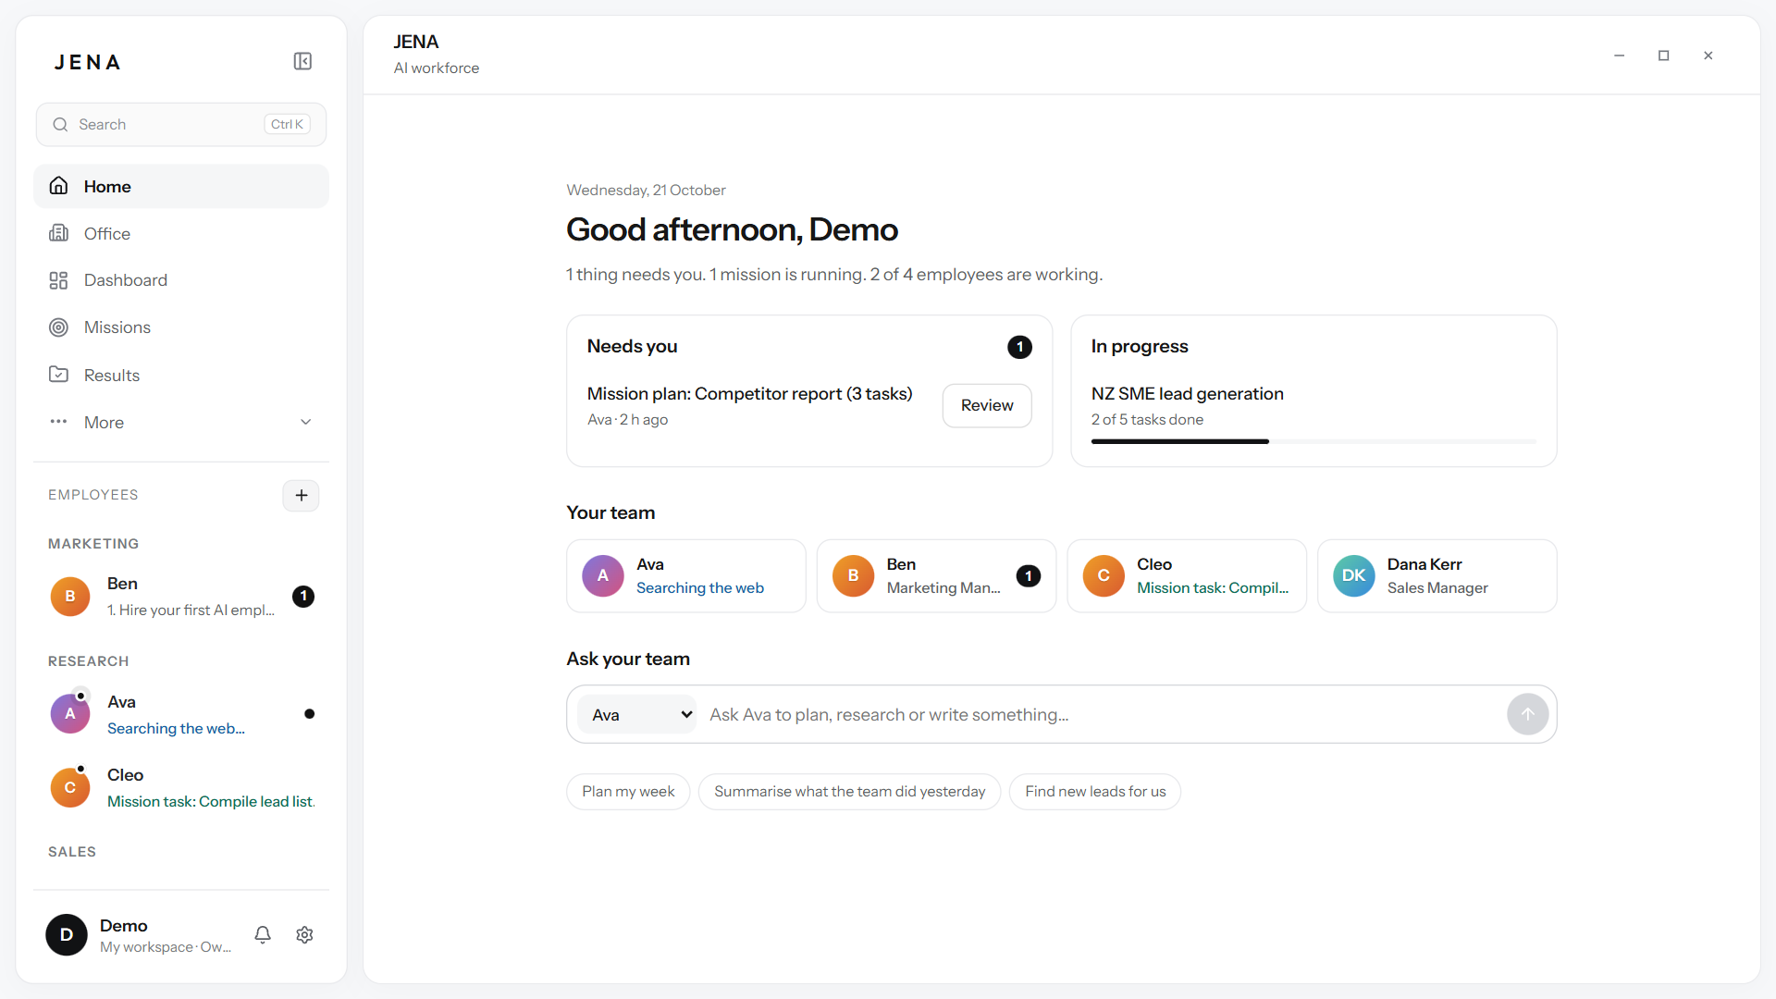Expand the More menu chevron
This screenshot has width=1776, height=999.
[305, 422]
